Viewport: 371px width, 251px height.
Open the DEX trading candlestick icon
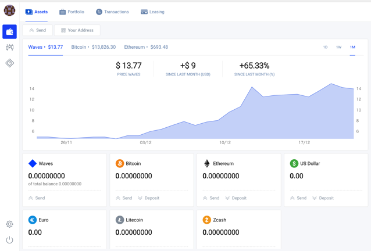pos(9,47)
